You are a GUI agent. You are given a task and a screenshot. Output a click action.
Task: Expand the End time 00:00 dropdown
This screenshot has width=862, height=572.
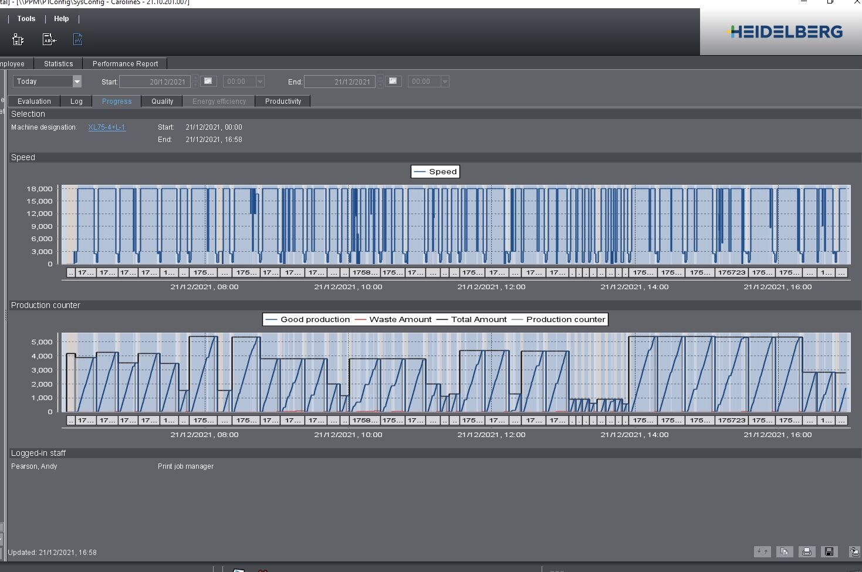tap(445, 82)
